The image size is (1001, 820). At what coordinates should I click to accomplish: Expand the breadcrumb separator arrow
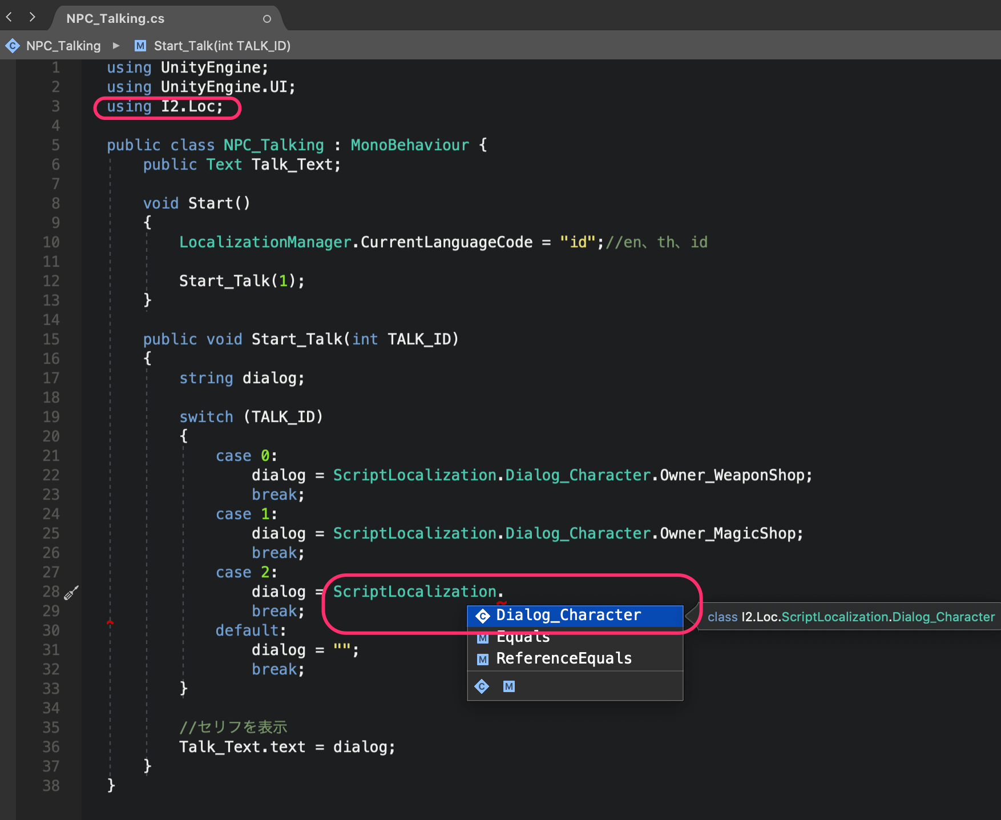pos(116,46)
